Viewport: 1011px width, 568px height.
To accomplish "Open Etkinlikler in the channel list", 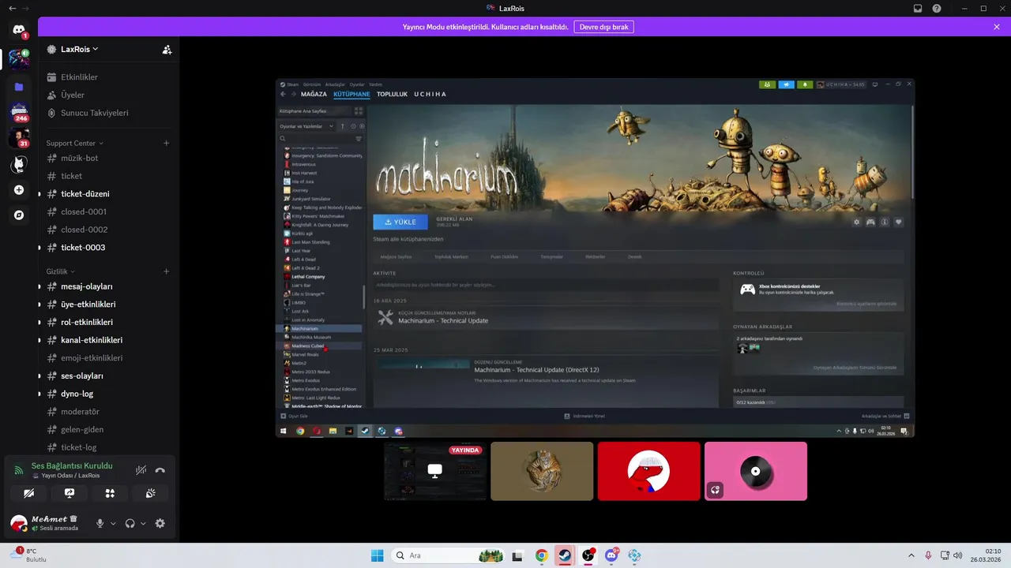I will (x=108, y=77).
